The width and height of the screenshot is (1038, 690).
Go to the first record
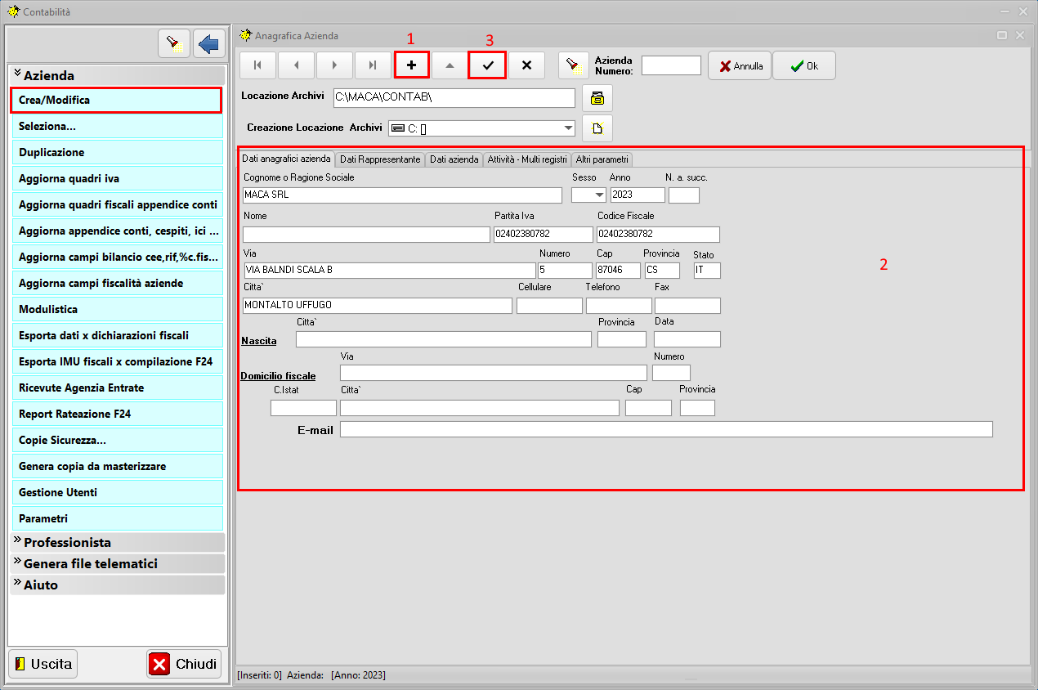257,65
